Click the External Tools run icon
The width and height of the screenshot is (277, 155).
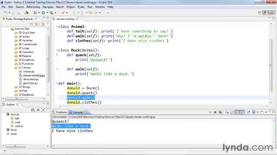52,12
